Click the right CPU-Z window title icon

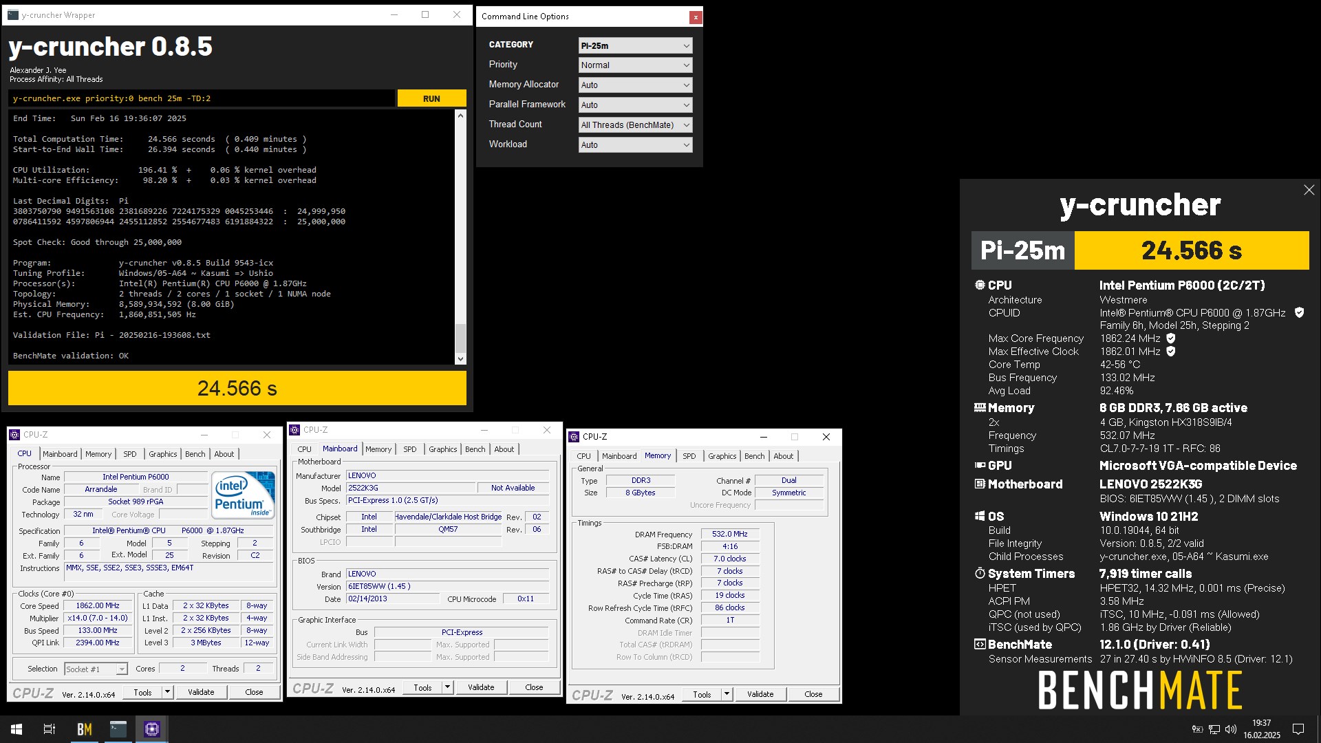click(574, 437)
